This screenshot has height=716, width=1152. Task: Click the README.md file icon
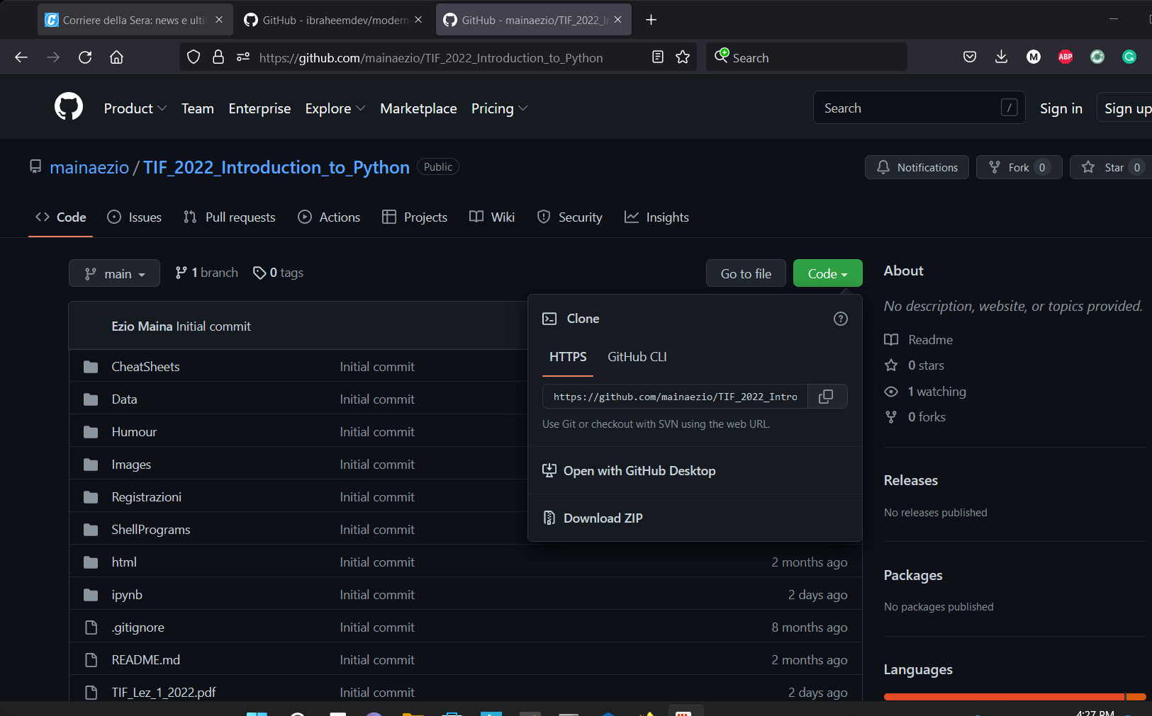91,660
